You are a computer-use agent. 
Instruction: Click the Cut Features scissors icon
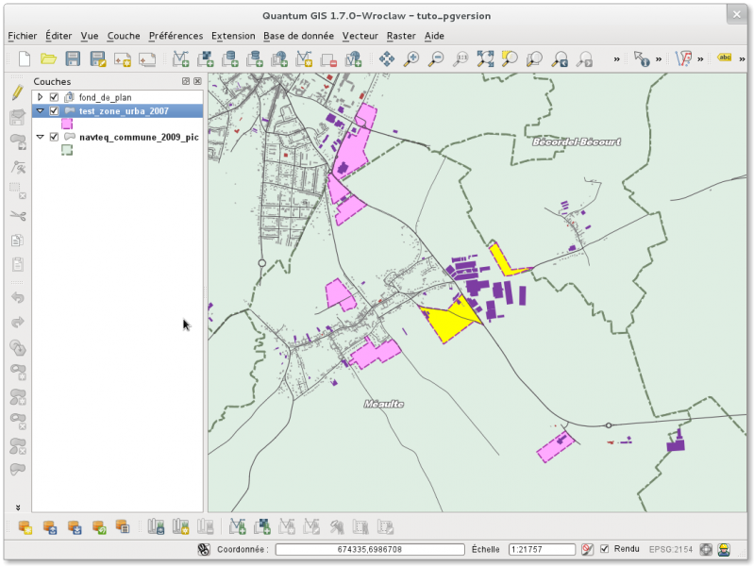pos(17,216)
